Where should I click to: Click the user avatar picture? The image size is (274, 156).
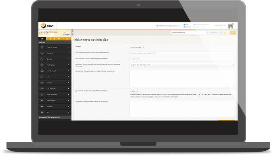coord(231,26)
